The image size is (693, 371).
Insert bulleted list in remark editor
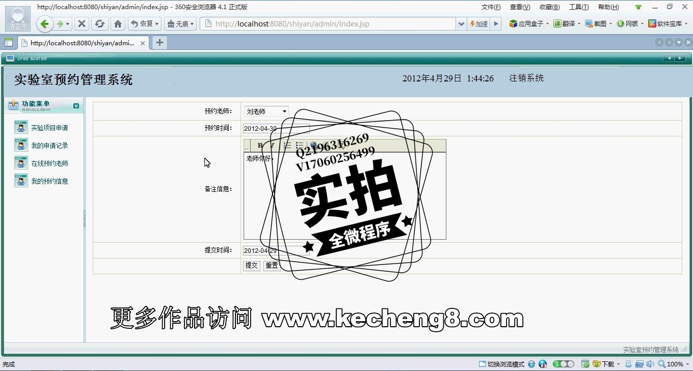tap(300, 146)
